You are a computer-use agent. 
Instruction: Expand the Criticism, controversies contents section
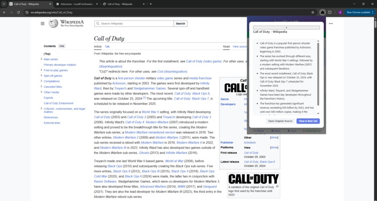[41, 108]
